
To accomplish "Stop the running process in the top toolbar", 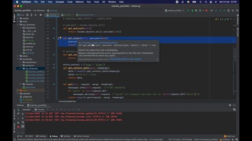I will 206,11.
